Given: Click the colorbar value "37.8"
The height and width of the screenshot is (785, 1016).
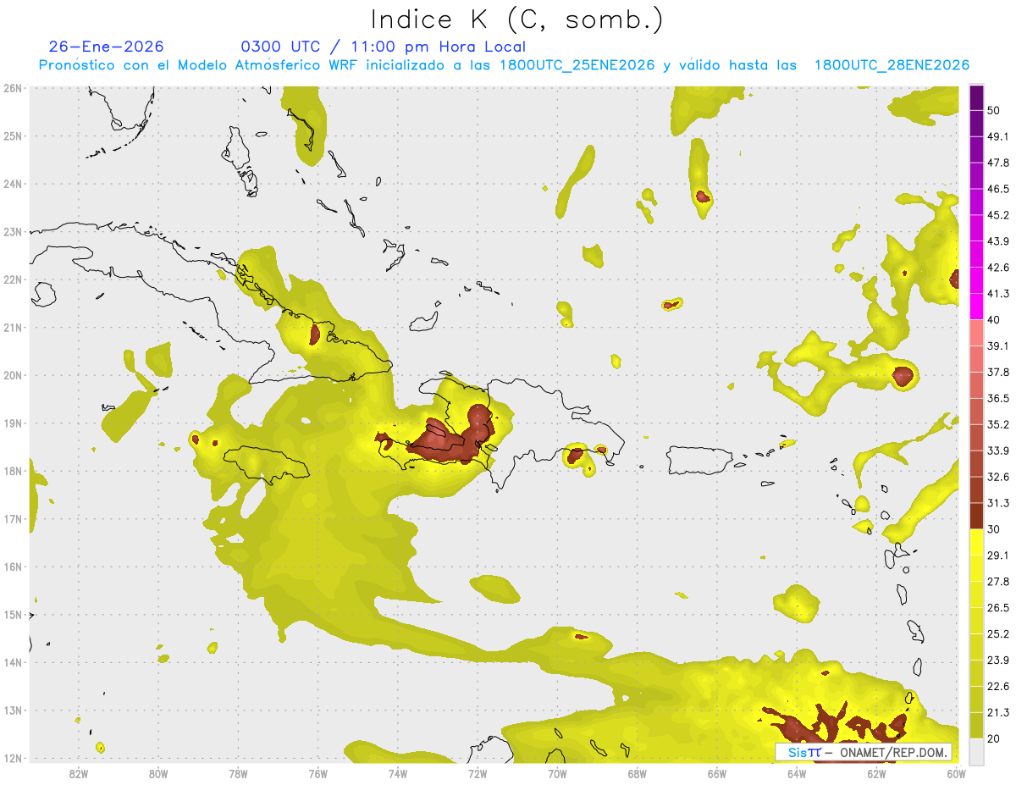Looking at the screenshot, I should (998, 373).
